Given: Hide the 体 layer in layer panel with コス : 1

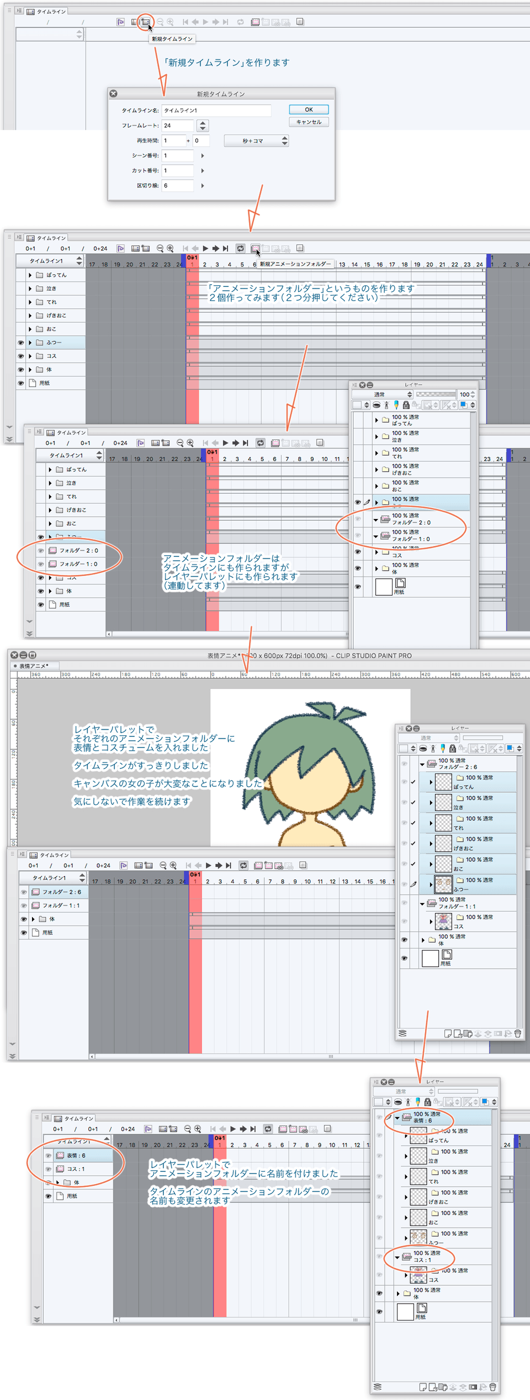Looking at the screenshot, I should (x=379, y=1293).
